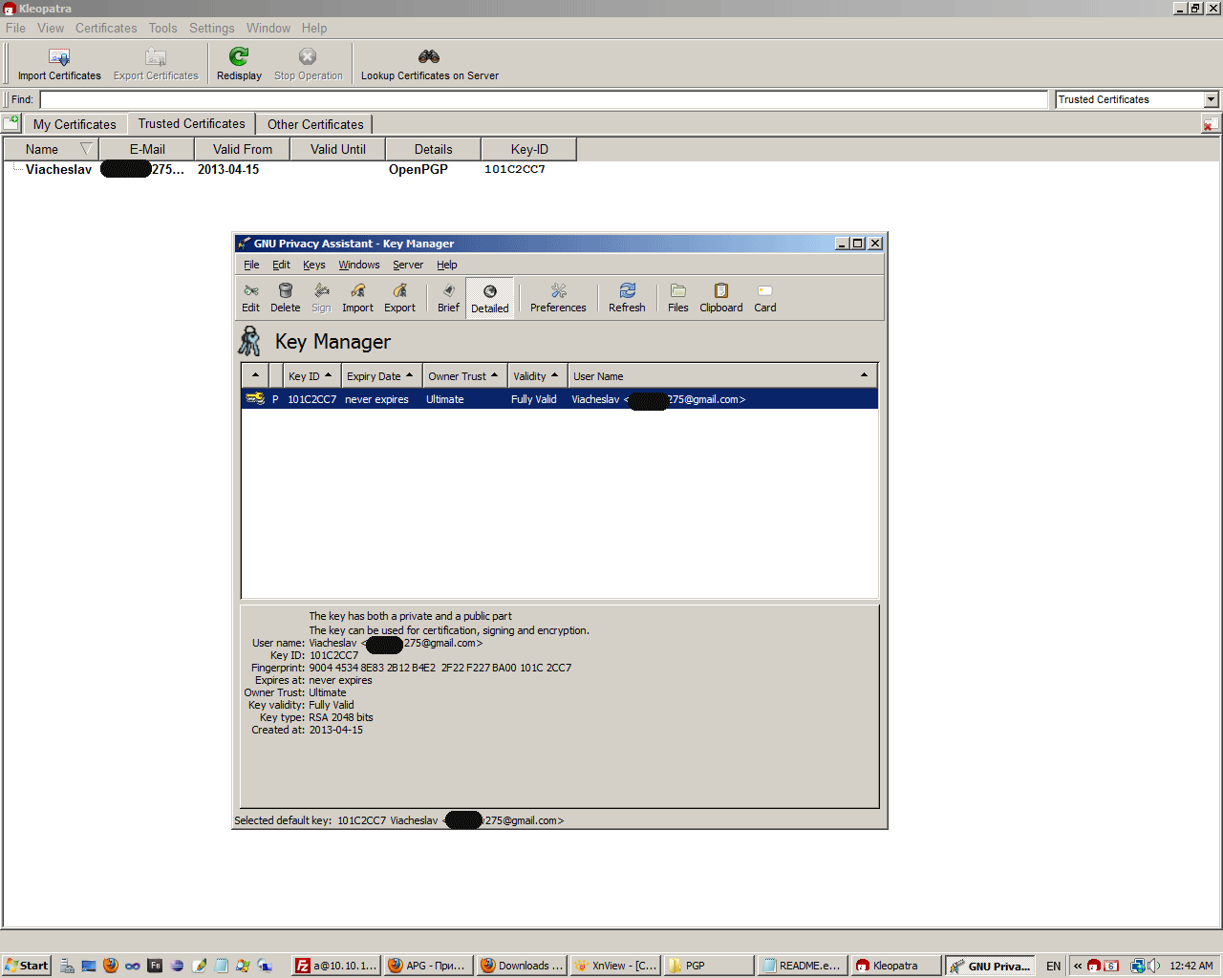Open the GPA Clipboard tool
Viewport: 1223px width, 978px height.
(721, 298)
